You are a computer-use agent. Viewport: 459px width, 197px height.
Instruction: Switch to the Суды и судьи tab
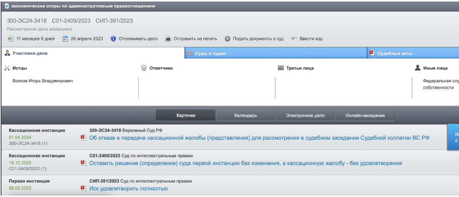[x=210, y=53]
